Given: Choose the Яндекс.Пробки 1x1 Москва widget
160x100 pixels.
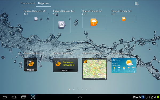Looking at the screenshot, I should [30, 65].
